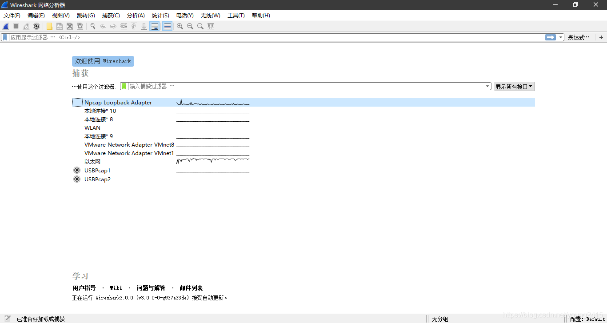607x323 pixels.
Task: Click the capture filter green bookmark icon
Action: (124, 86)
